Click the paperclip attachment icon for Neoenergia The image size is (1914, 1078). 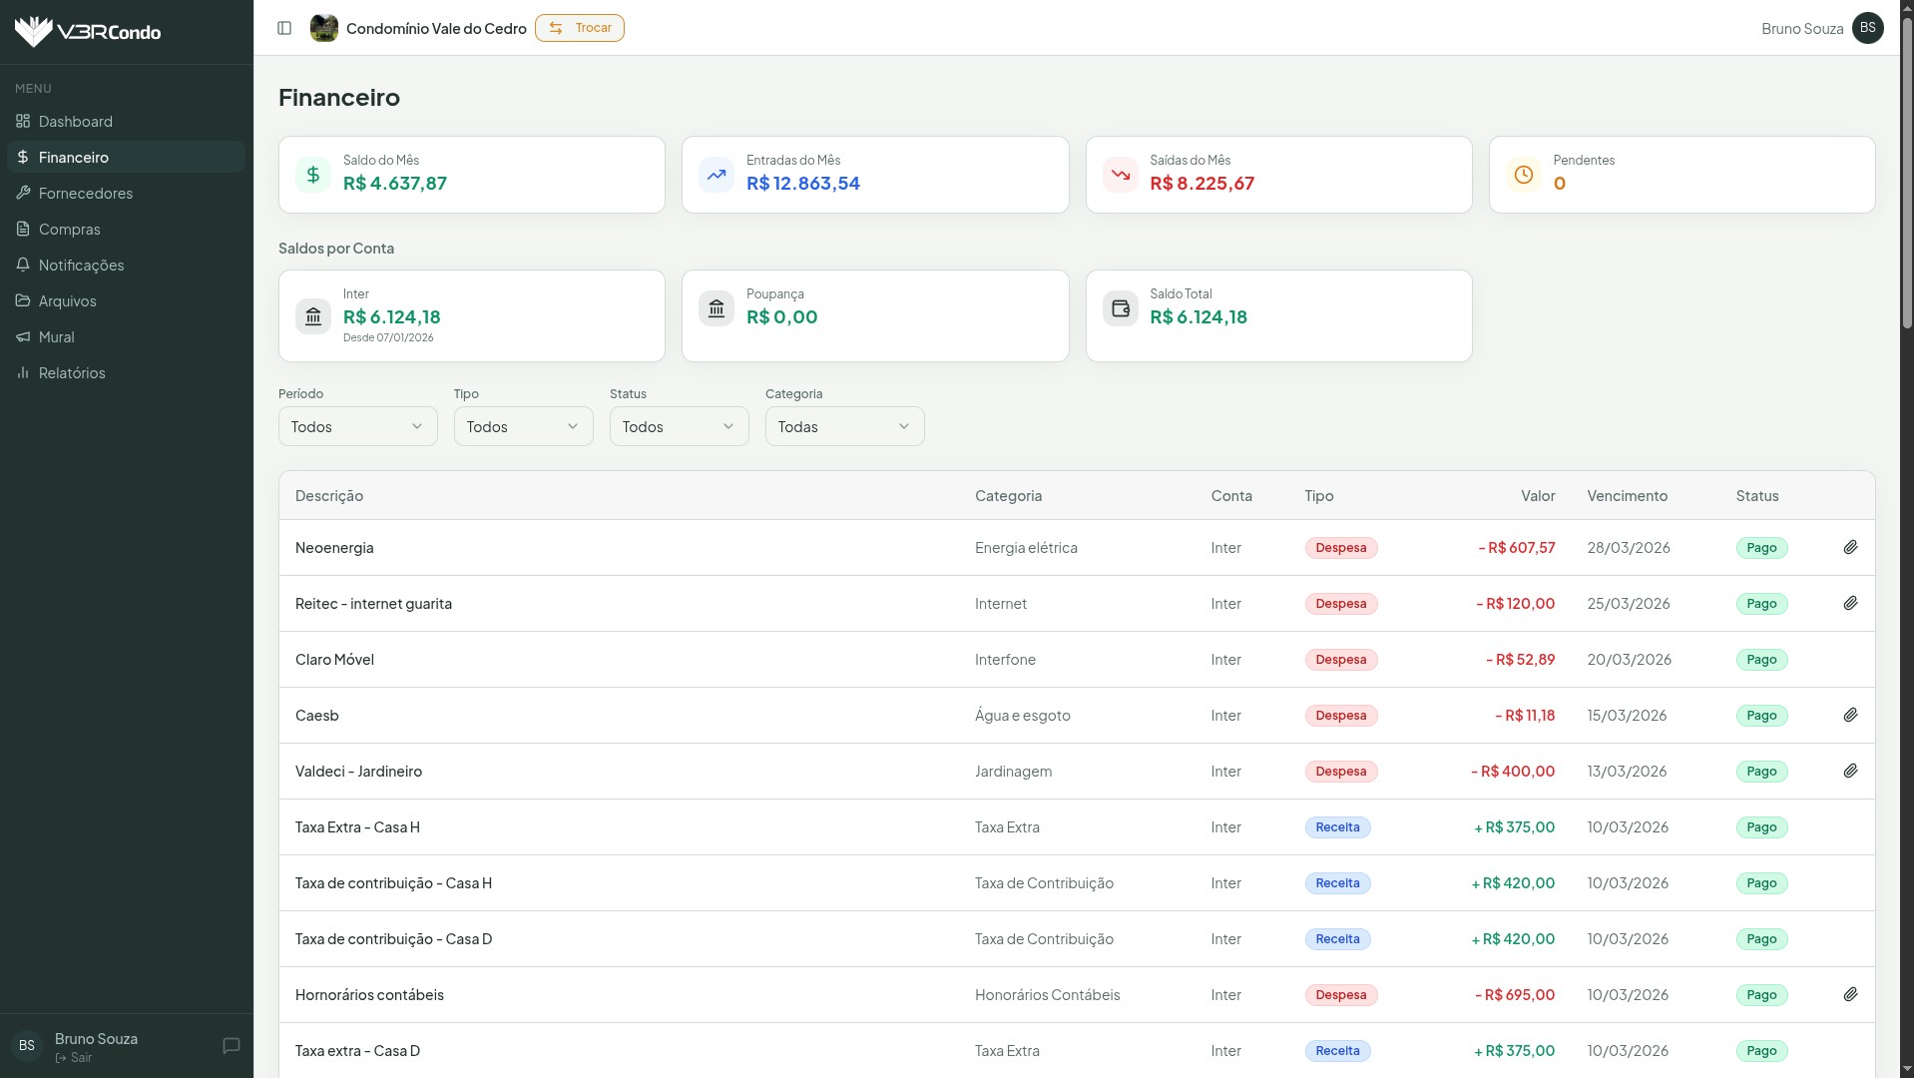pos(1850,547)
